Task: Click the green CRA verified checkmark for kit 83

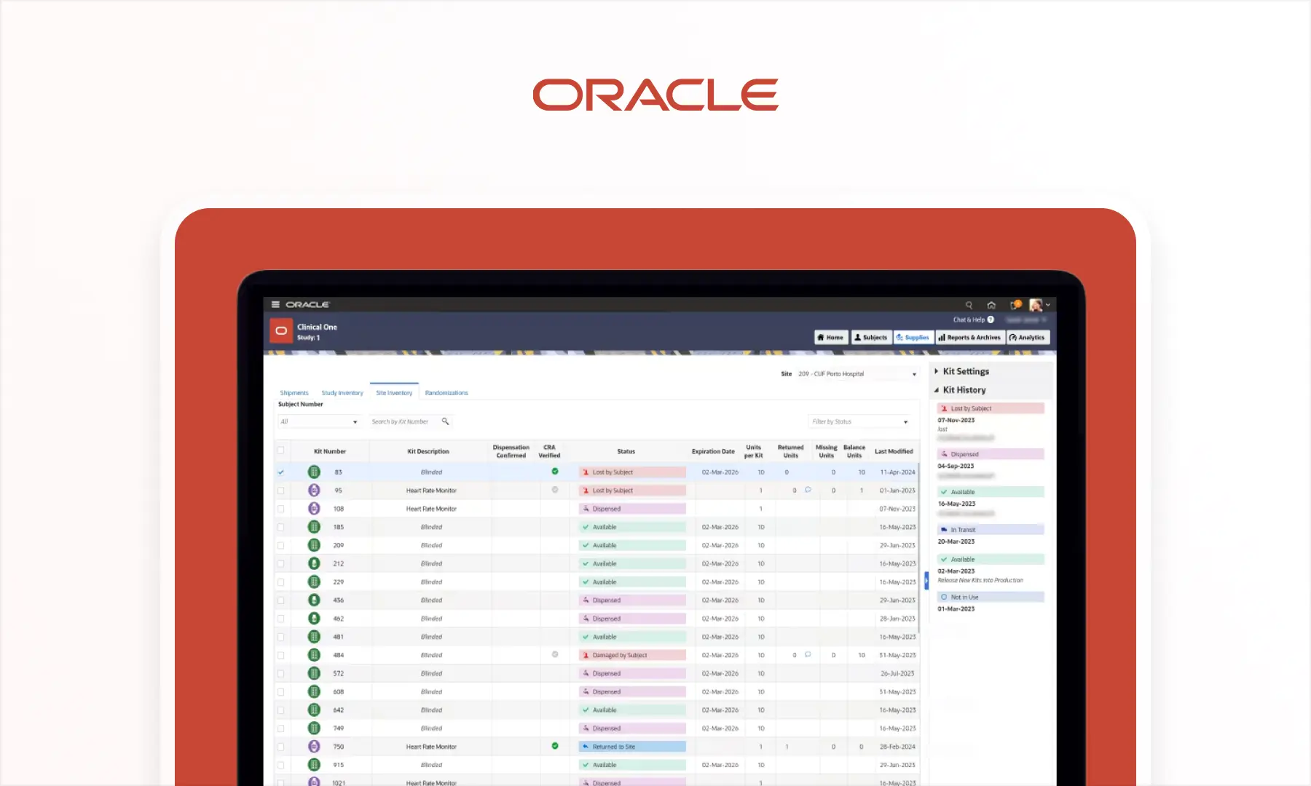Action: click(x=555, y=472)
